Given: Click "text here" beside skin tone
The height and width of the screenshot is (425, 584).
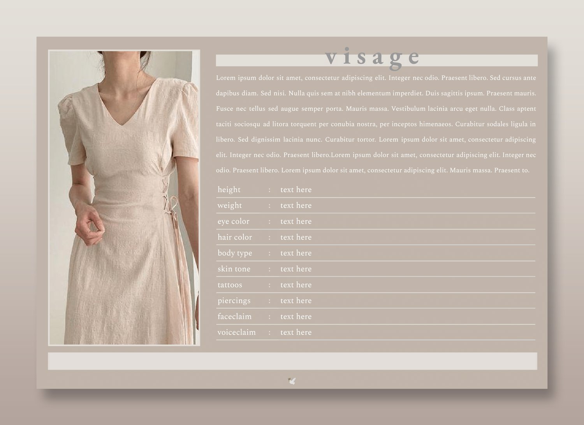Looking at the screenshot, I should point(296,269).
